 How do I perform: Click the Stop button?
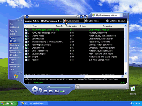(x=41, y=90)
